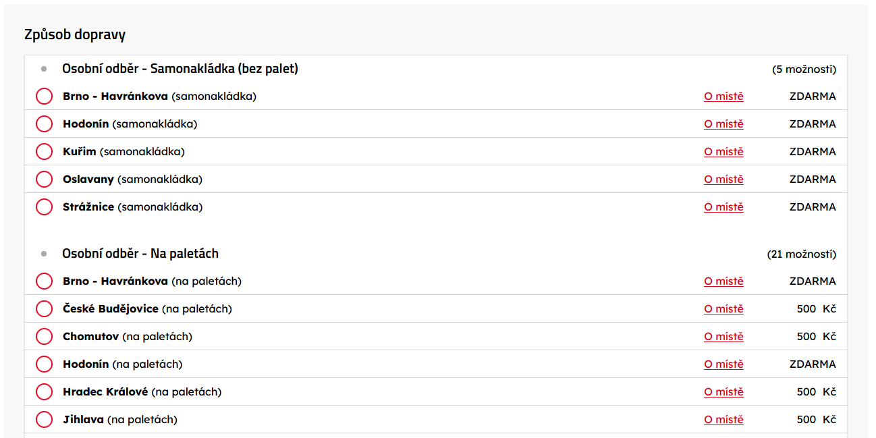
Task: Choose Brno - Havránkova na paletách radio
Action: coord(44,281)
